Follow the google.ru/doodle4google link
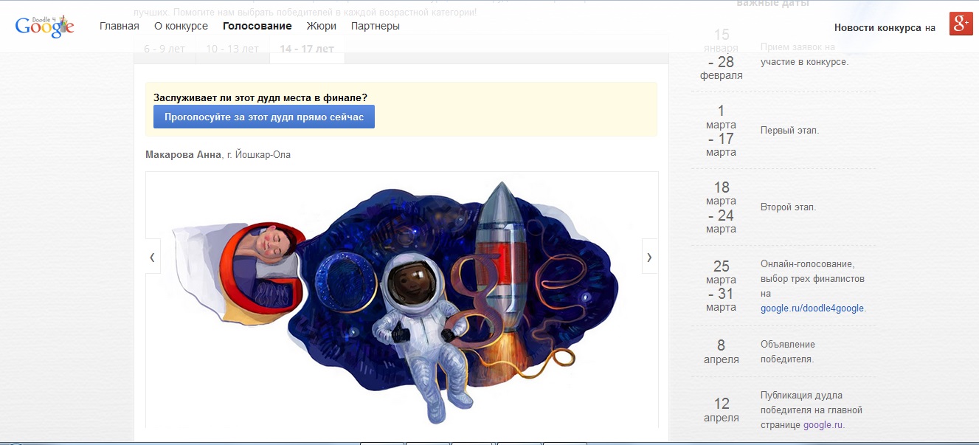This screenshot has height=445, width=979. [812, 308]
